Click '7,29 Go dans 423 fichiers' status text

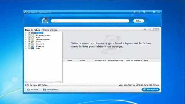(37, 85)
